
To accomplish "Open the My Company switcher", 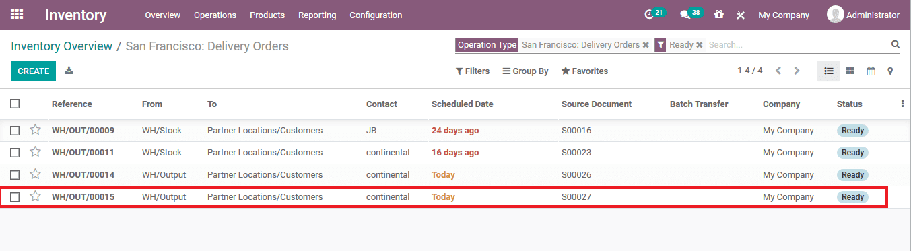I will (x=784, y=15).
